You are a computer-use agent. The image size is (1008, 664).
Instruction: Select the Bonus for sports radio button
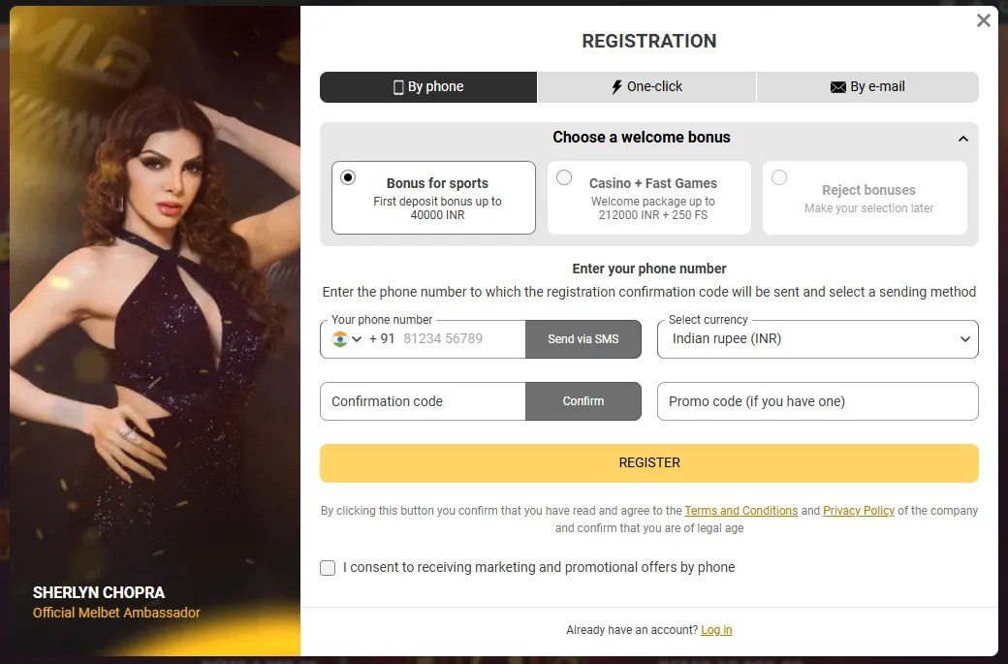(x=348, y=177)
